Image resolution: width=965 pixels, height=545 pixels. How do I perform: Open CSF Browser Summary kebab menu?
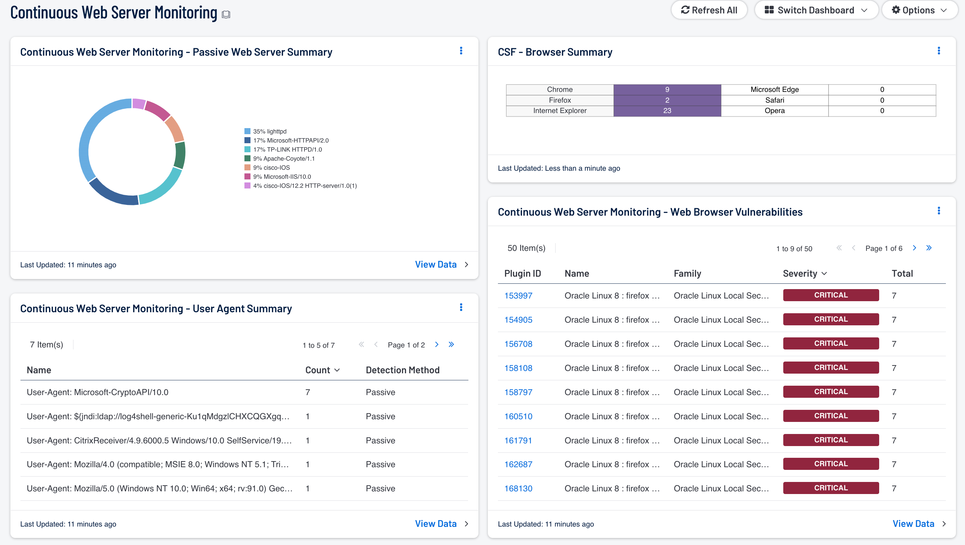click(x=939, y=51)
